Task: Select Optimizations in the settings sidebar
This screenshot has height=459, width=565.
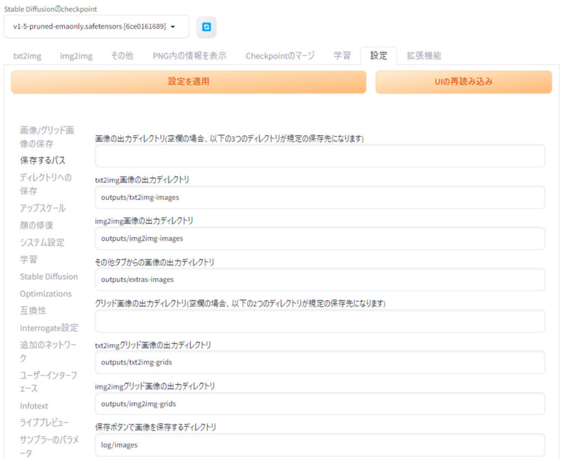Action: (x=46, y=293)
